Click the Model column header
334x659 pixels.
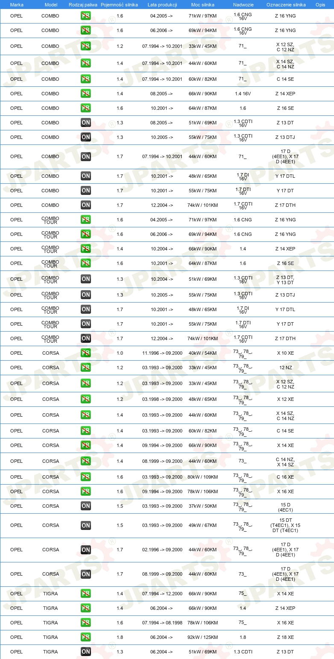pyautogui.click(x=51, y=4)
